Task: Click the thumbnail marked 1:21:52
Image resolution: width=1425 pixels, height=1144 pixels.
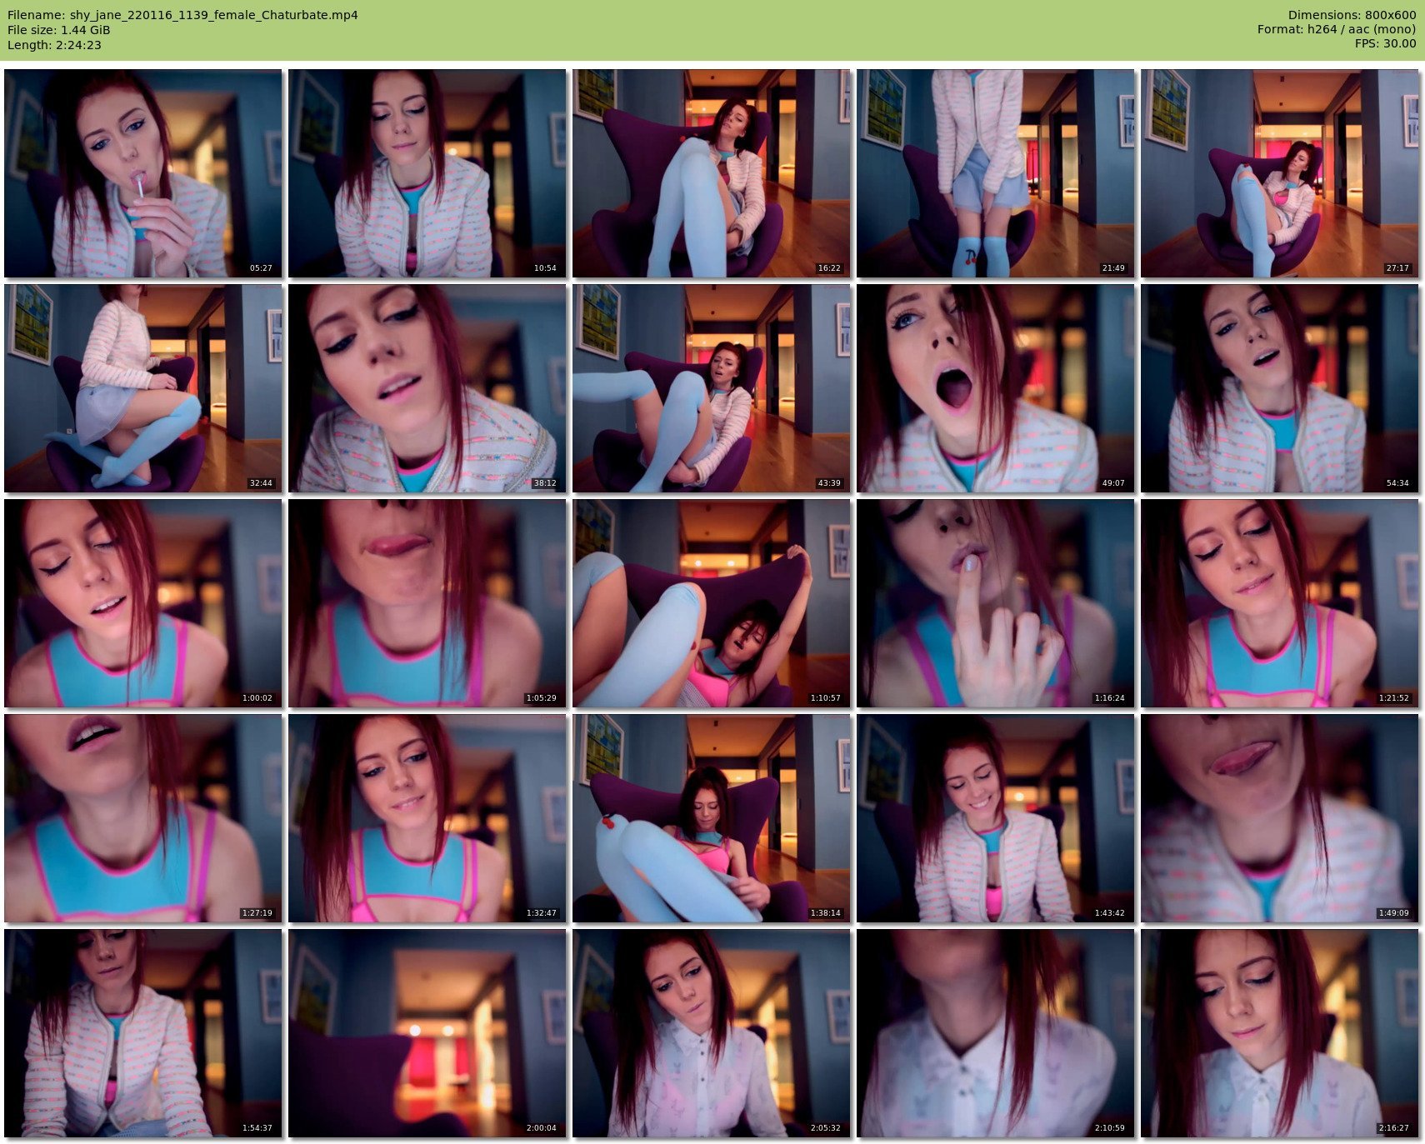Action: (x=1280, y=603)
